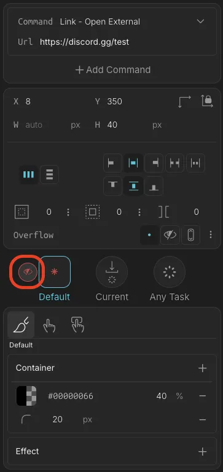Viewport: 223px width, 472px height.
Task: Set layout direction to horizontal columns
Action: coord(29,174)
